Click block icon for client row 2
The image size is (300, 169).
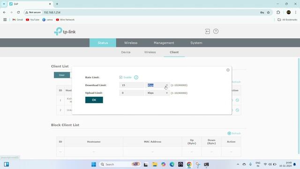tap(237, 110)
